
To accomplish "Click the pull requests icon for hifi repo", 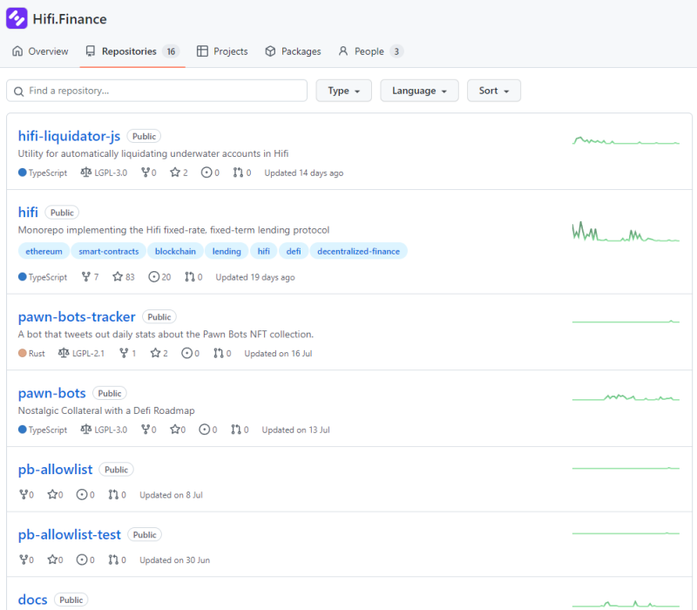I will click(190, 277).
